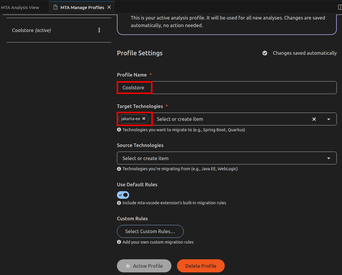Image resolution: width=342 pixels, height=275 pixels.
Task: Clear all Target Technologies selections
Action: 314,119
